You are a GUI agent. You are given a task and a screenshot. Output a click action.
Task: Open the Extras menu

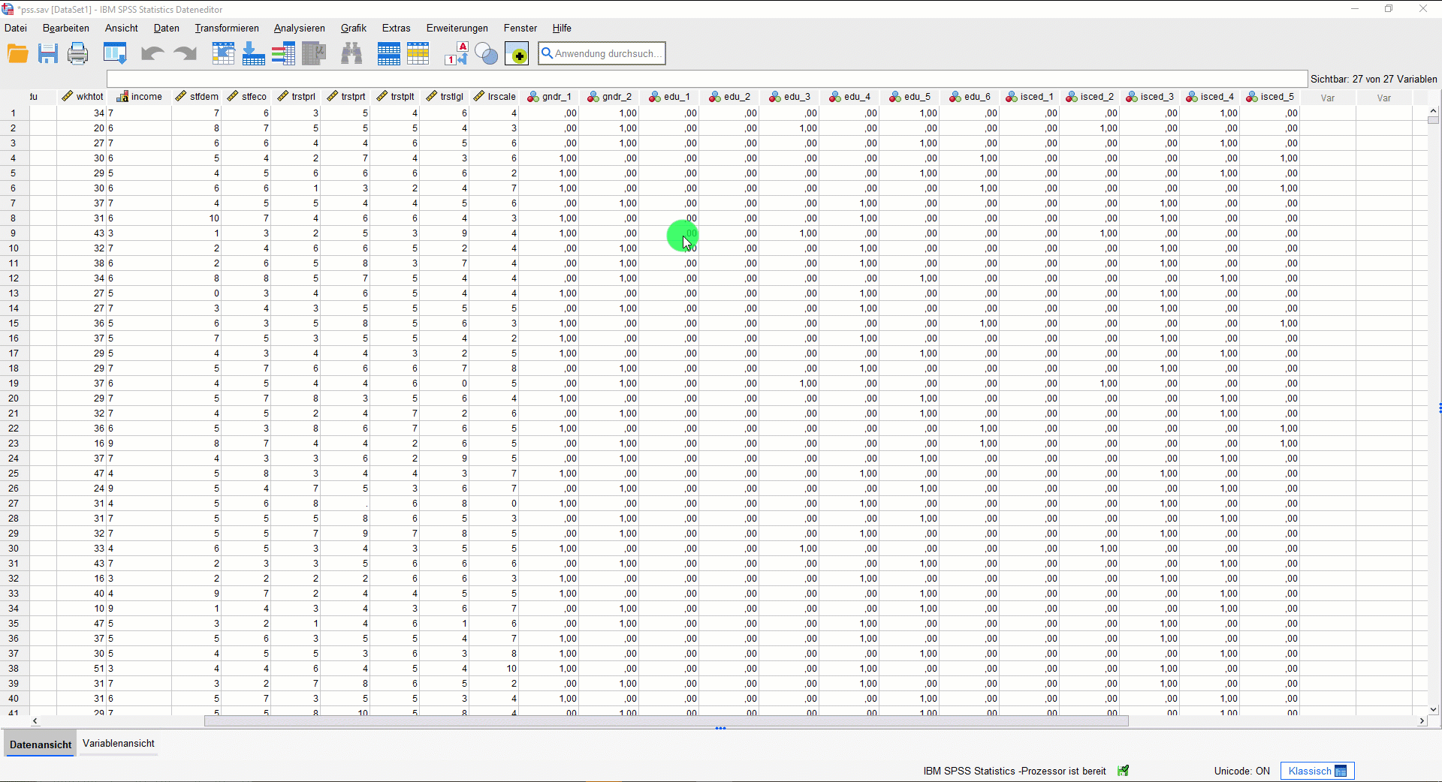(x=397, y=28)
